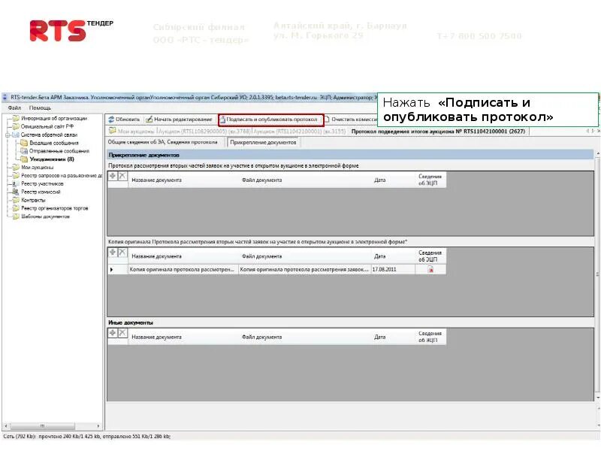Select Реестр комиссий tree node
Viewport: 601px width, 451px height.
(x=41, y=192)
